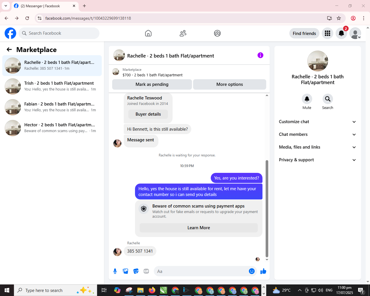Open Windows Start menu

coord(7,290)
